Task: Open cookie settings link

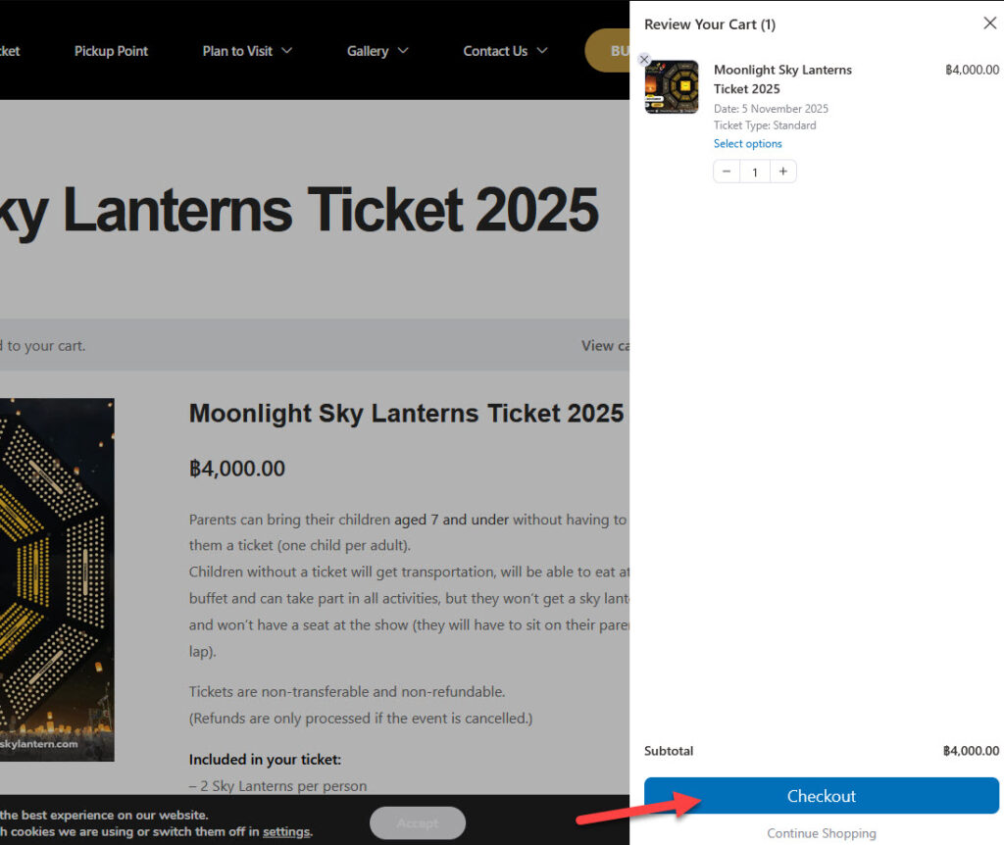Action: (x=286, y=831)
